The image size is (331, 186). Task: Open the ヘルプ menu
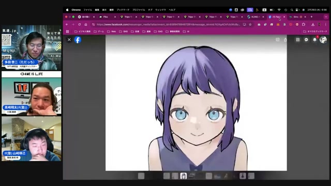coord(172,10)
